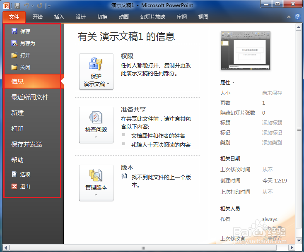
Task: Click the 添加标记 field
Action: [272, 133]
